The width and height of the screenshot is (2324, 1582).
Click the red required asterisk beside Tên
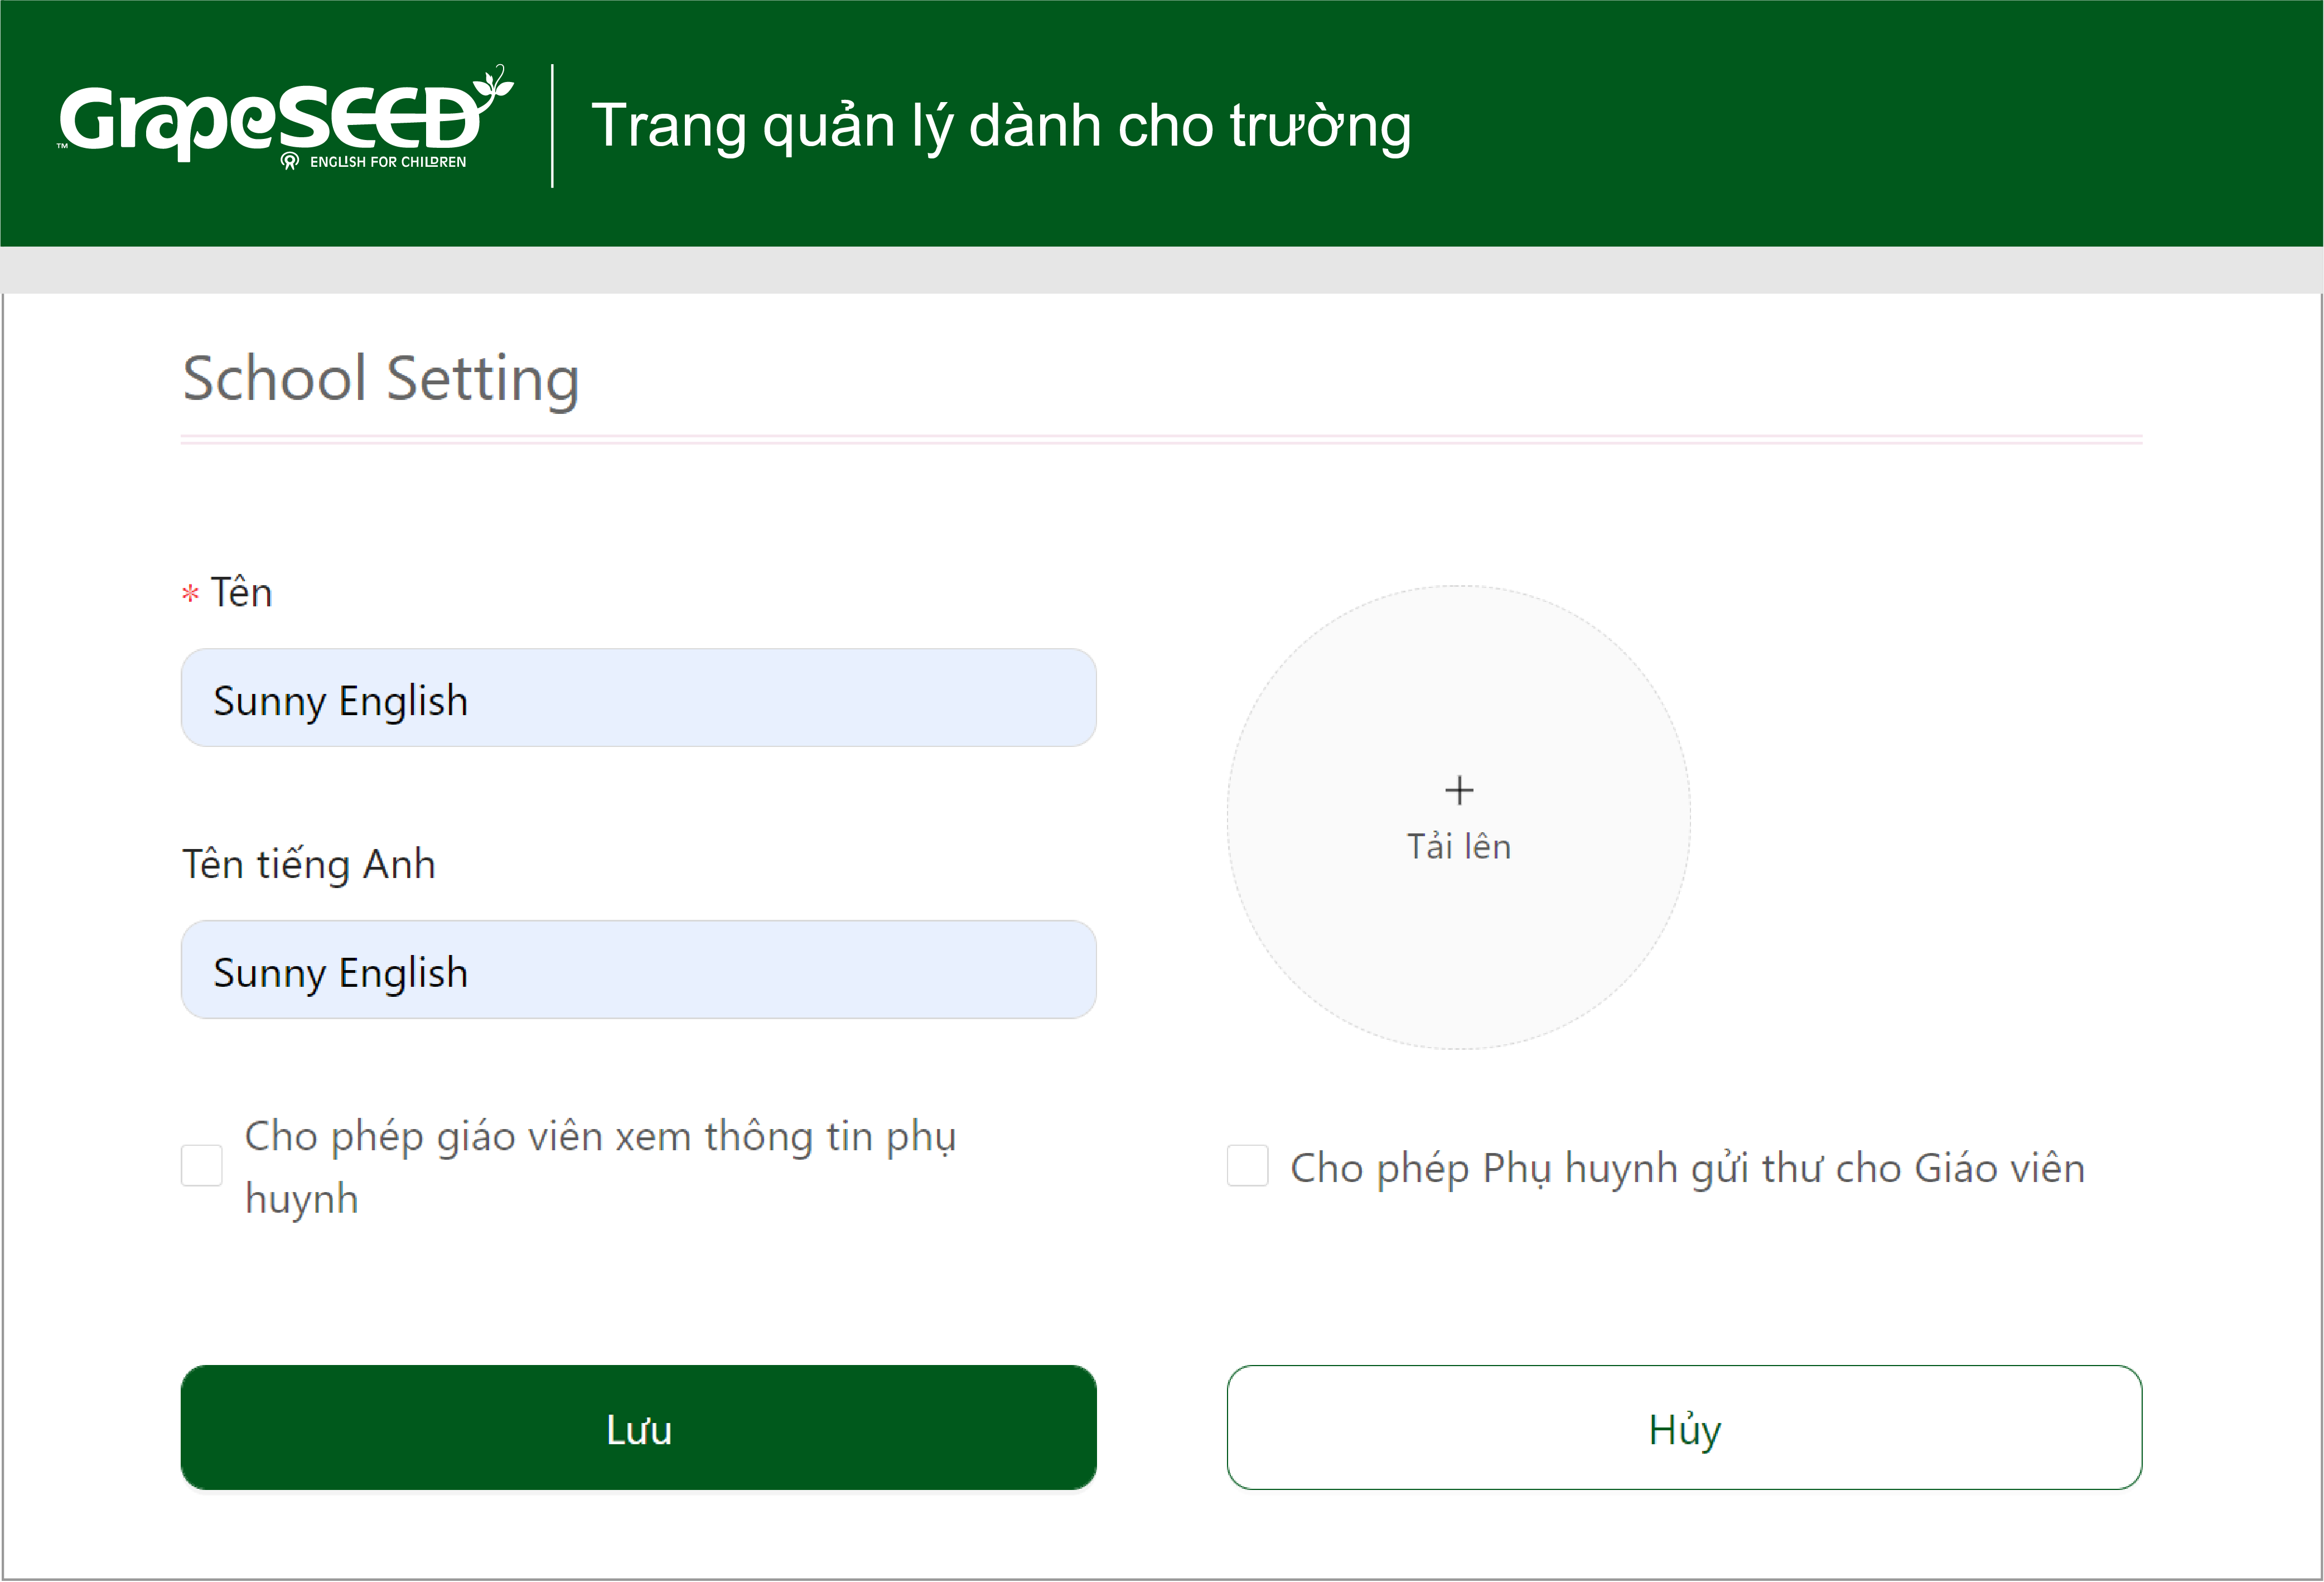[x=190, y=594]
